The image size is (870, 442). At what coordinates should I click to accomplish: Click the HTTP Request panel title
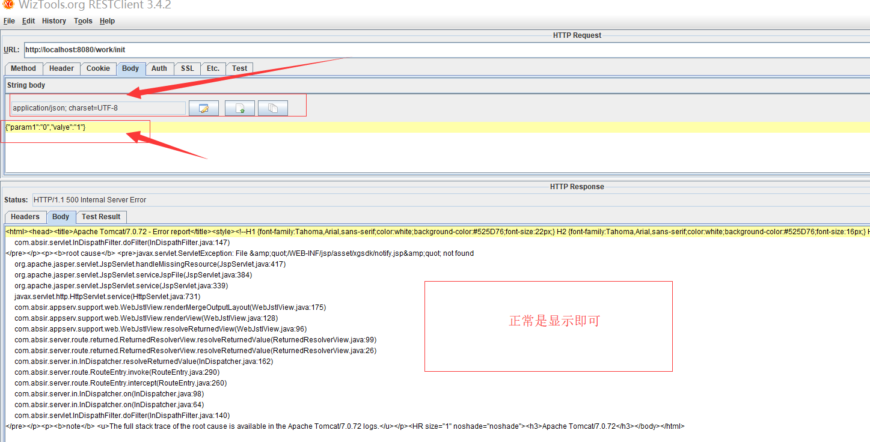click(x=577, y=35)
